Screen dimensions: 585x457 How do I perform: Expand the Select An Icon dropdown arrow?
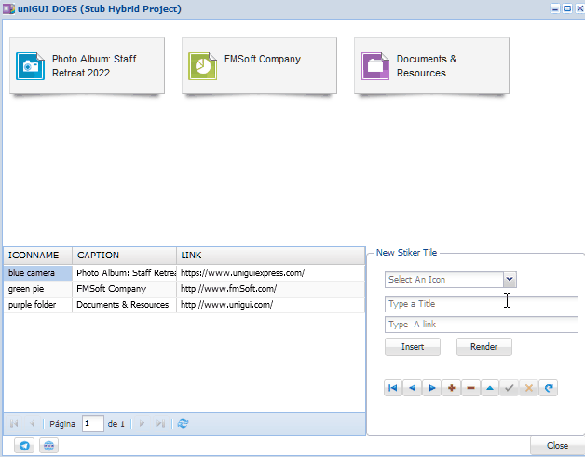tap(510, 280)
